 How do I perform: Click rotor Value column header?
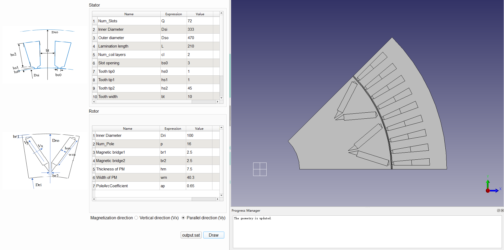199,129
